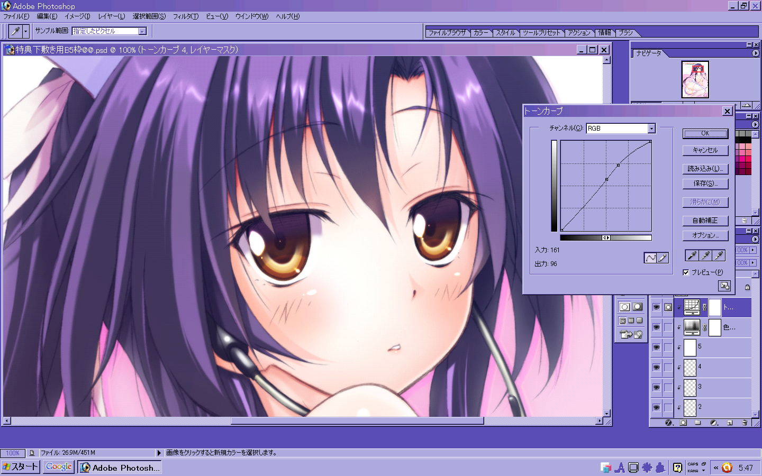Open the status bar info arrow menu

click(x=158, y=453)
